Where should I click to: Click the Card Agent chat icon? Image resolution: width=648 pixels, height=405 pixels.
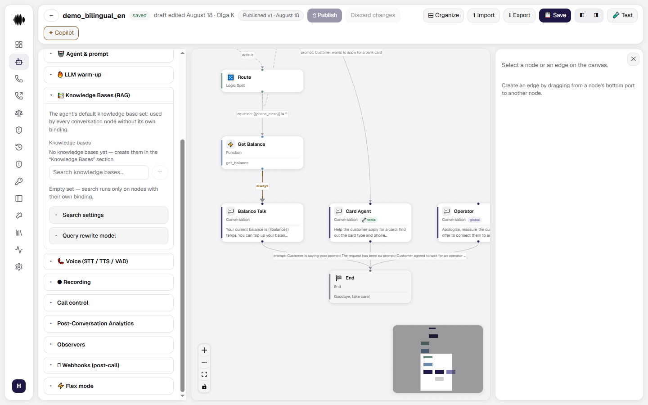tap(339, 211)
